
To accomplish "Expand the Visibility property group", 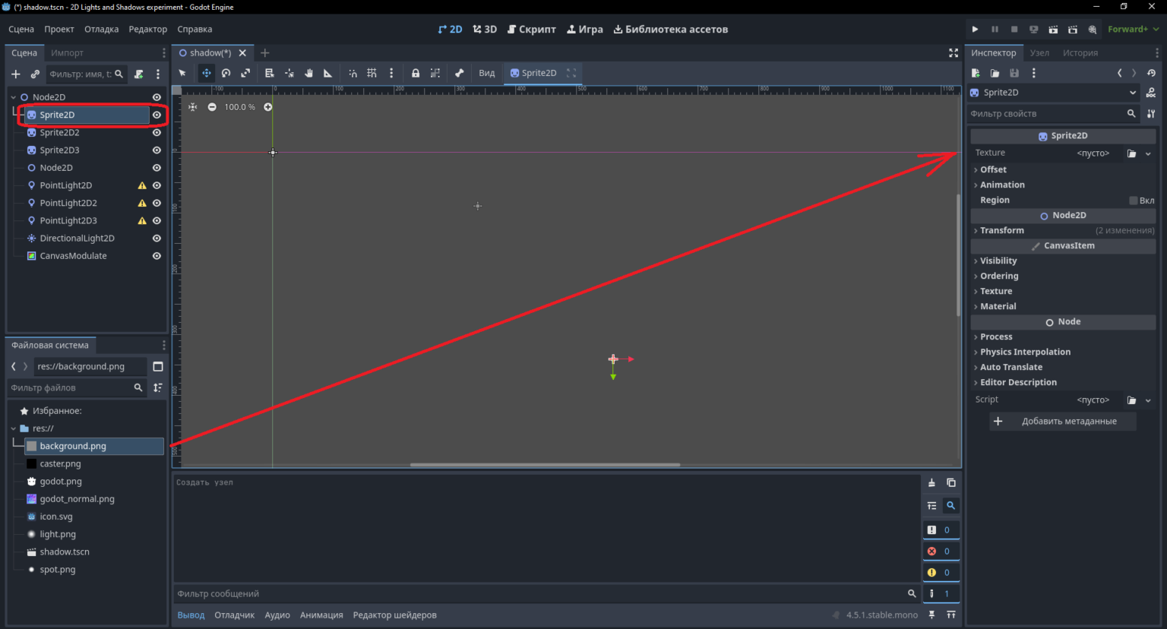I will (x=1063, y=261).
